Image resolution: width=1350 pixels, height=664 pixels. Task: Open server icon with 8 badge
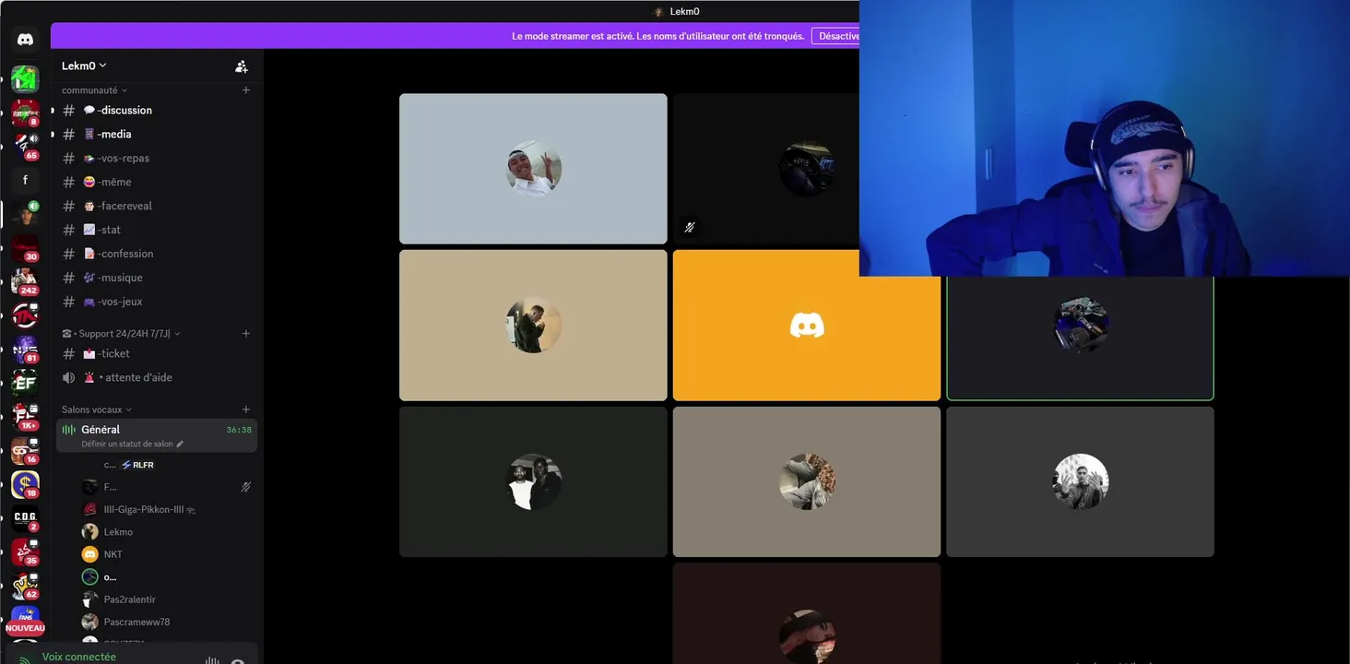point(25,113)
